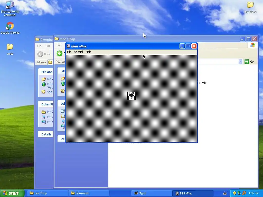The image size is (263, 197).
Task: Click the Mini vMac taskbar button
Action: [x=193, y=193]
